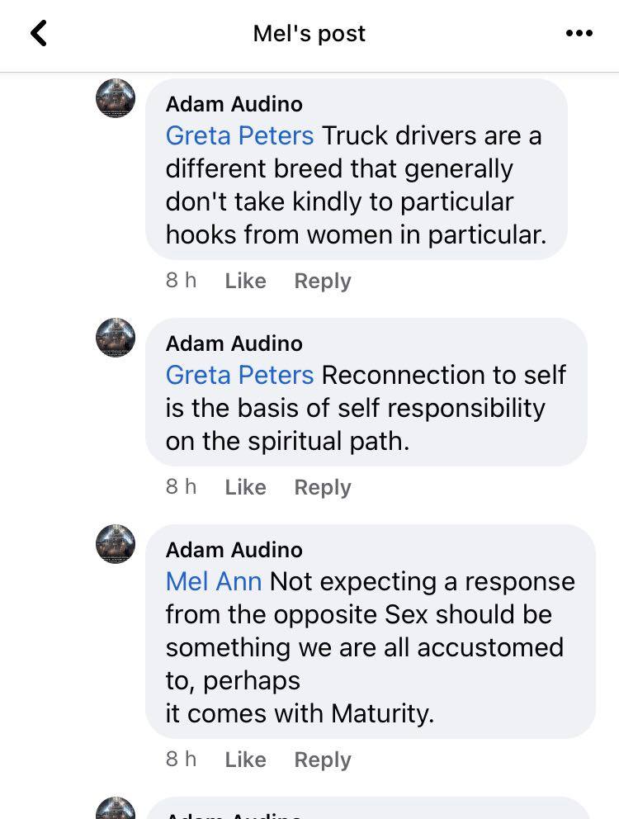Tap the back arrow icon
This screenshot has width=619, height=819.
point(39,33)
